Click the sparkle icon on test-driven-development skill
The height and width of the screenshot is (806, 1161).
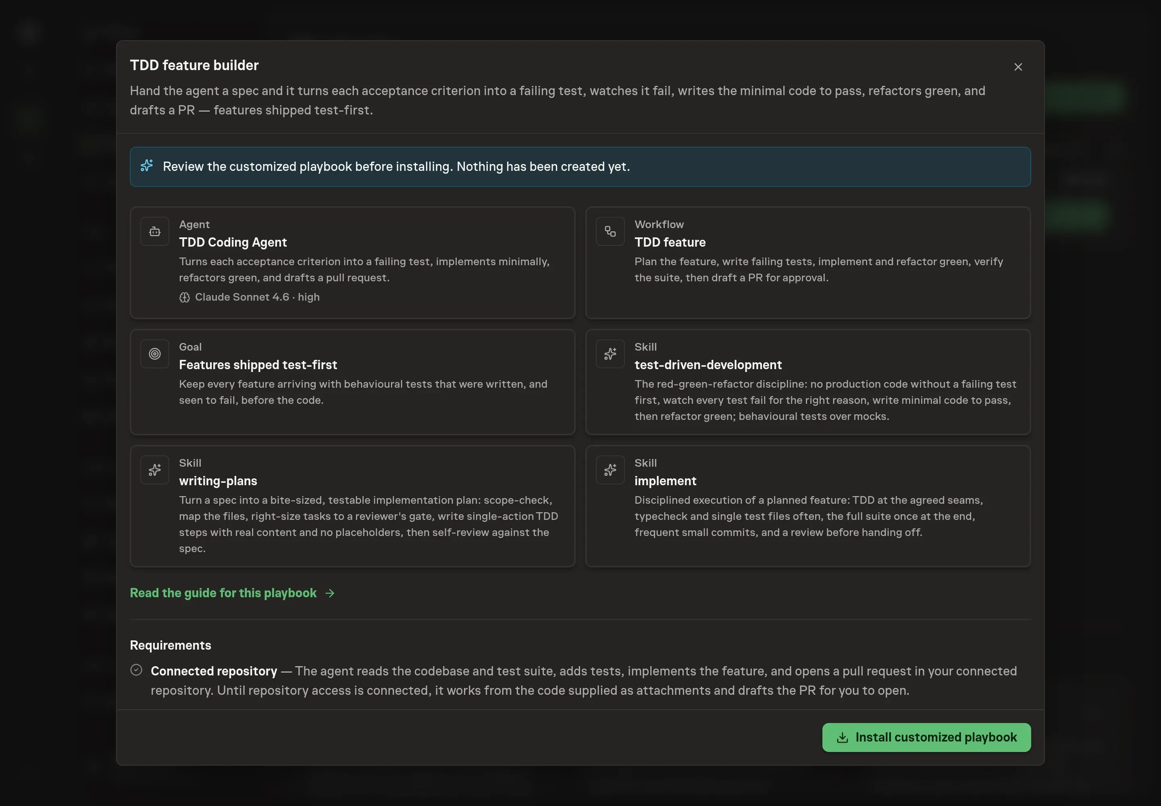tap(610, 354)
